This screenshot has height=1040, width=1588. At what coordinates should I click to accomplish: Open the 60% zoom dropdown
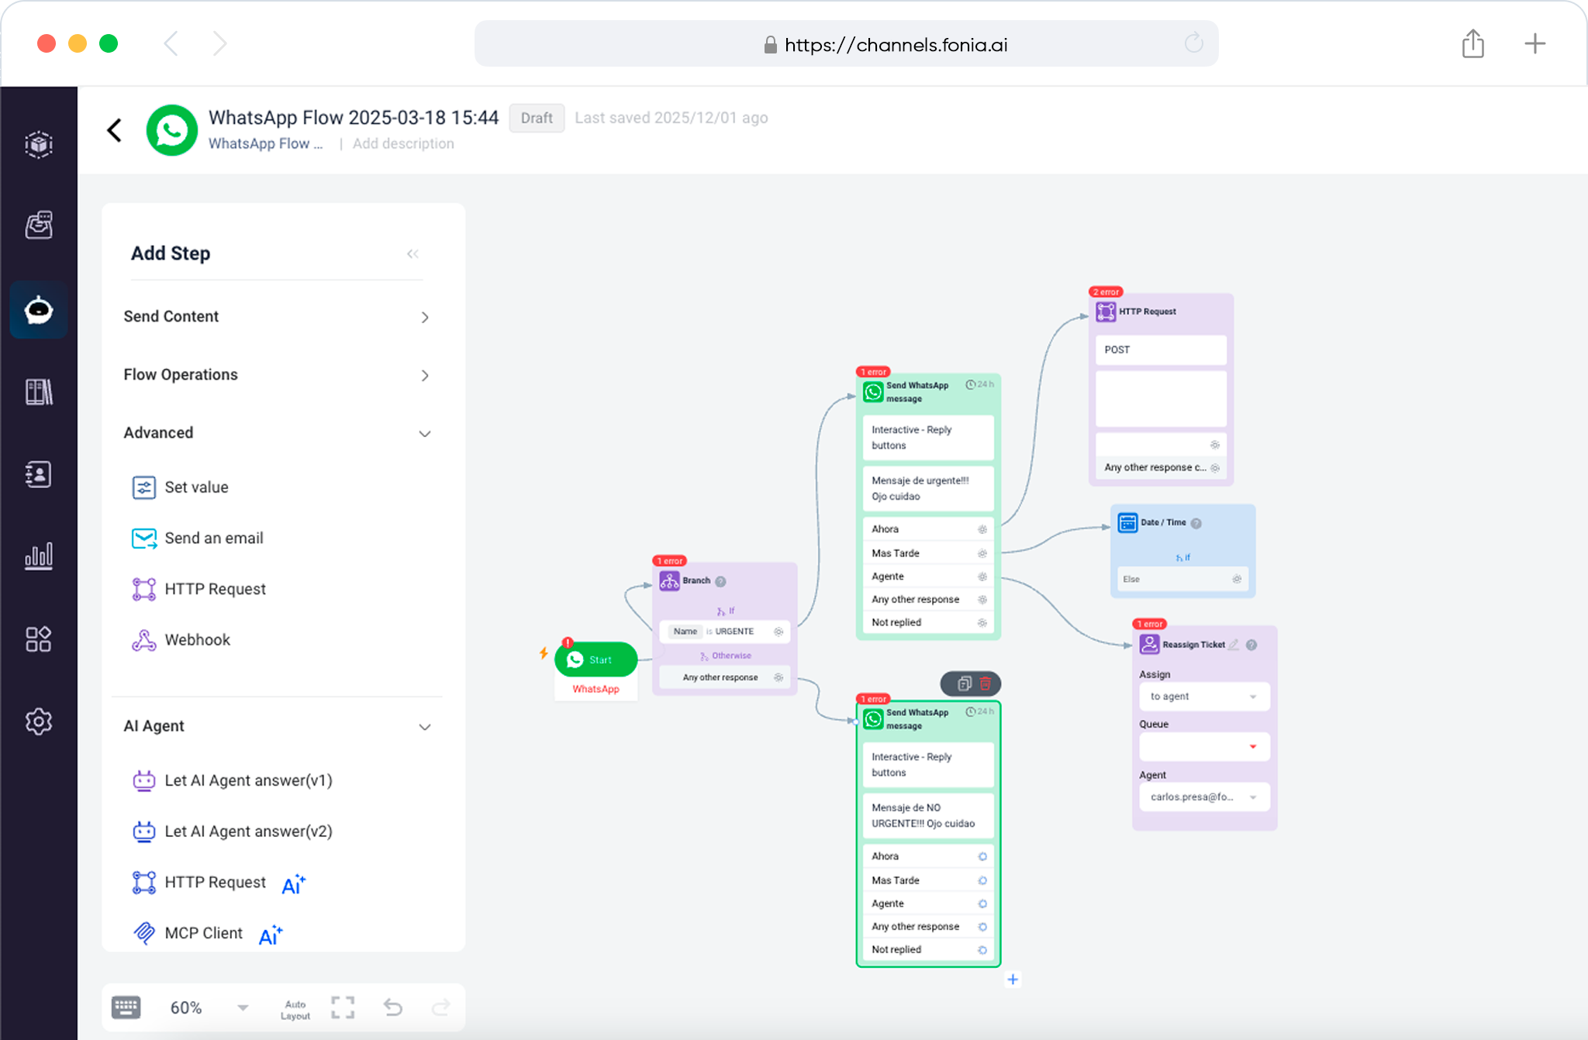(x=243, y=1007)
